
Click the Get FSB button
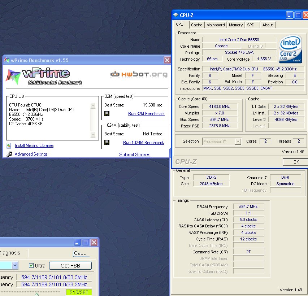click(70, 266)
